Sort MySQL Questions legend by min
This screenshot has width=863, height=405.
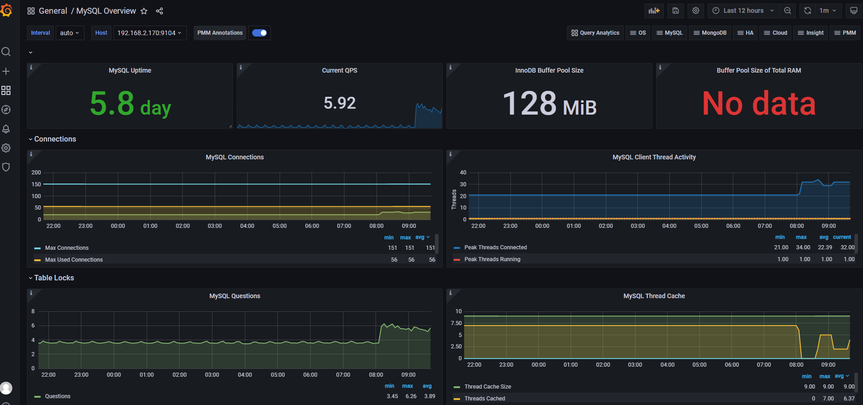pyautogui.click(x=389, y=386)
